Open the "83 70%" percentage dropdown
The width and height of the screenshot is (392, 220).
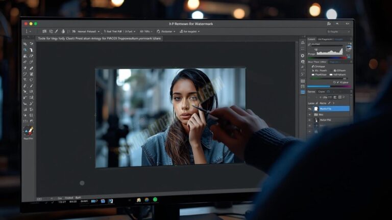[146, 32]
